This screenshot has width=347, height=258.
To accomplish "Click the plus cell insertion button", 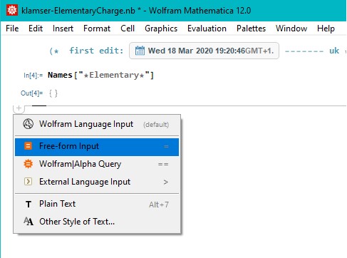I will (19, 108).
